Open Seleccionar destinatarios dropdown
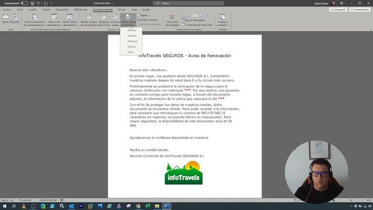The height and width of the screenshot is (210, 373). tap(54, 20)
